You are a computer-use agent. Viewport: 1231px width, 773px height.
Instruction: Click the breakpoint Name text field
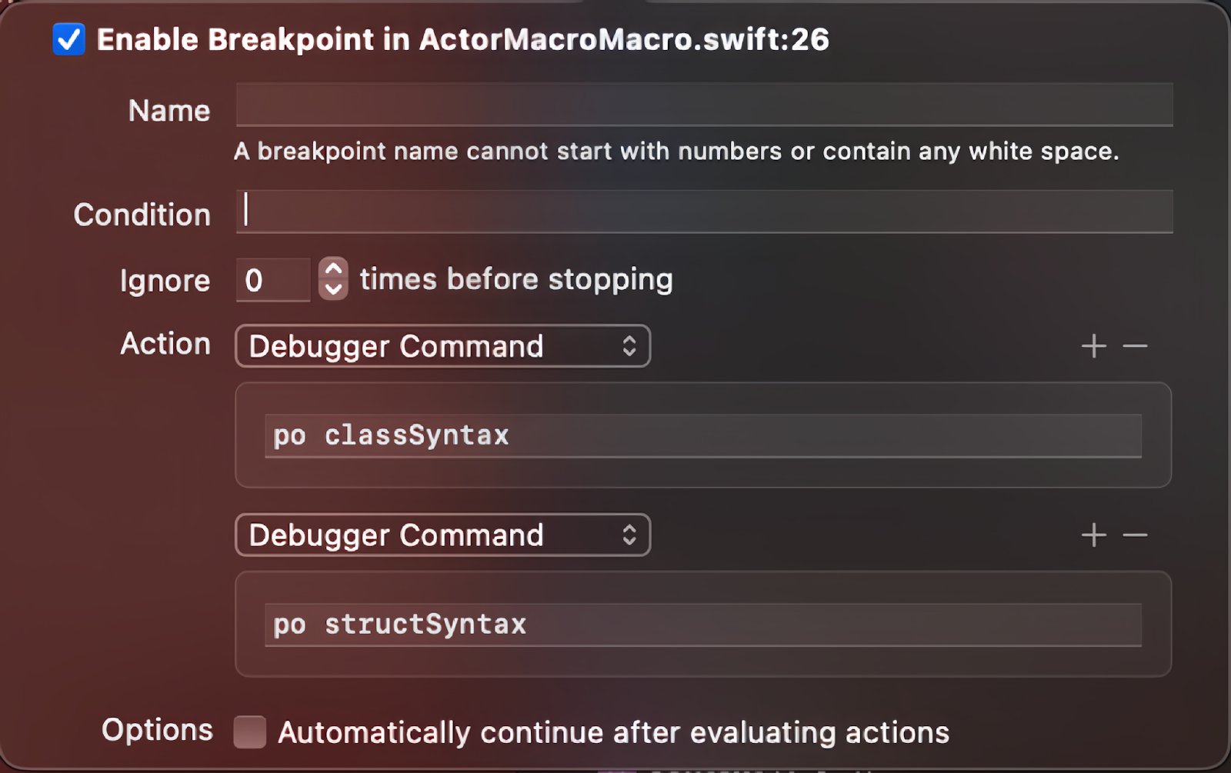pyautogui.click(x=703, y=105)
